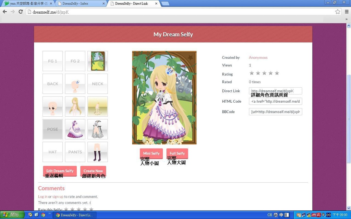Rate with the fourth star
The width and height of the screenshot is (351, 219).
271,73
